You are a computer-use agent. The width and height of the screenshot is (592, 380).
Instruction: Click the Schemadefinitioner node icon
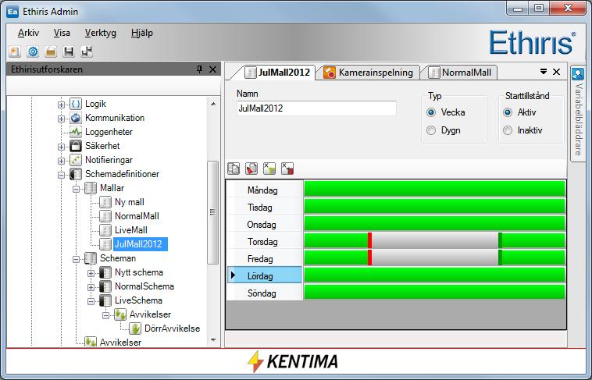click(76, 174)
